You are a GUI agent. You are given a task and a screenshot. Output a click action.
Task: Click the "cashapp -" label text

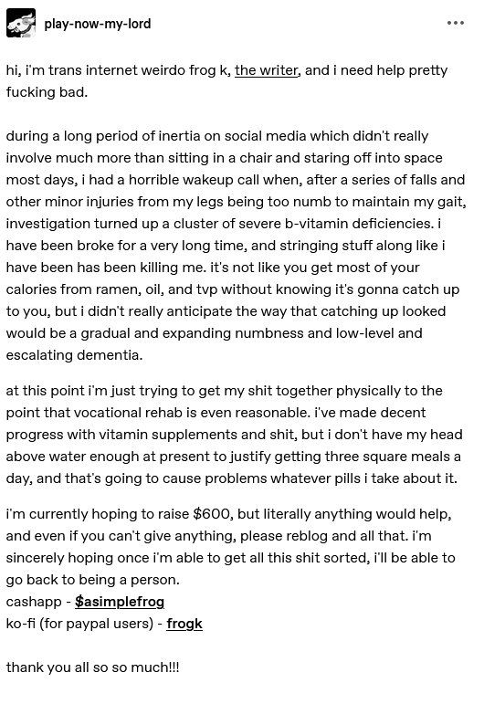38,602
